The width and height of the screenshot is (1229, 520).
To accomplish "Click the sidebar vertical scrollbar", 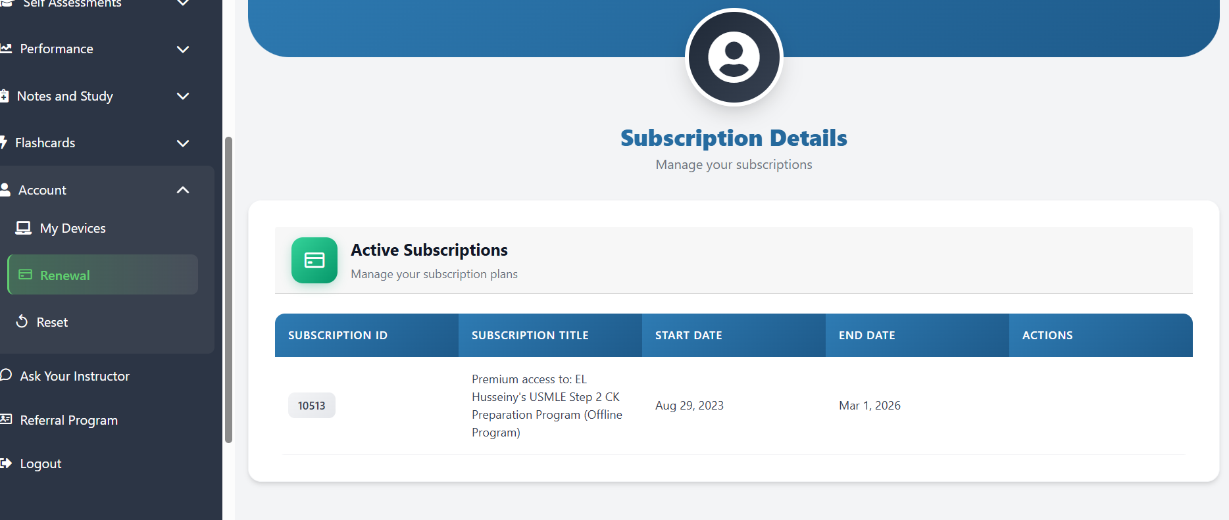I will coord(228,289).
